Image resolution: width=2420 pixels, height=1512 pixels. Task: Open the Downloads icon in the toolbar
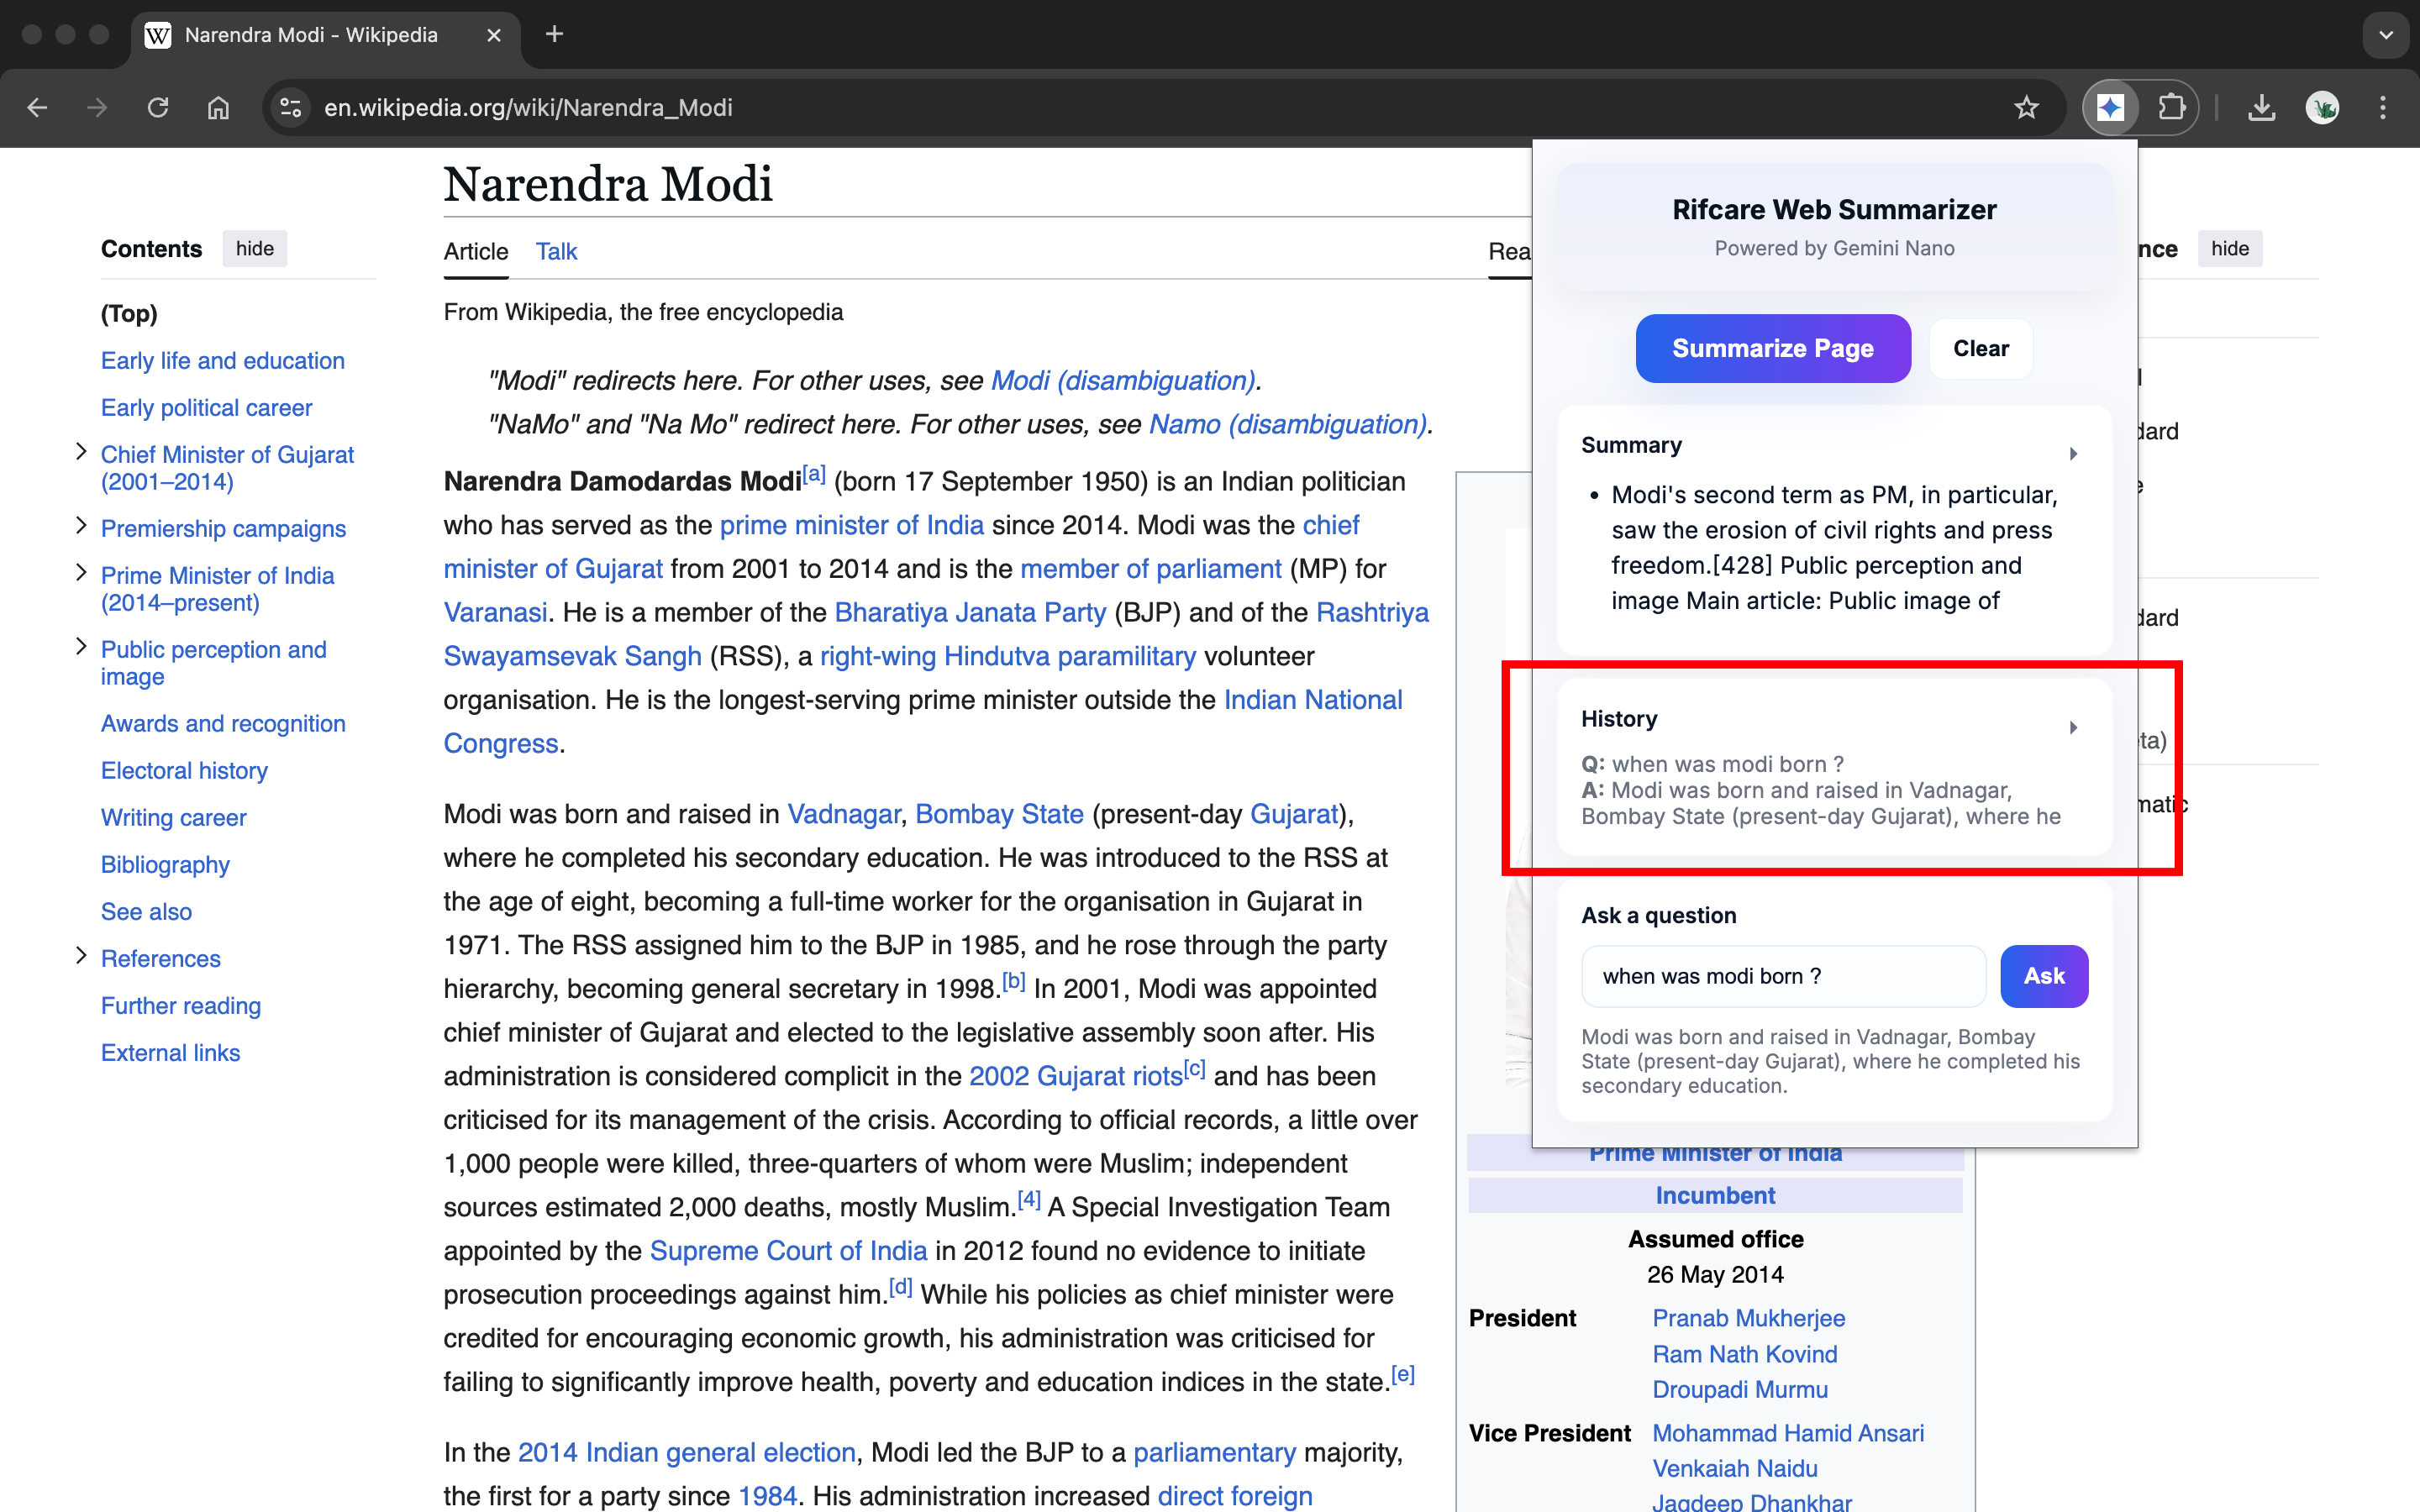[x=2262, y=107]
